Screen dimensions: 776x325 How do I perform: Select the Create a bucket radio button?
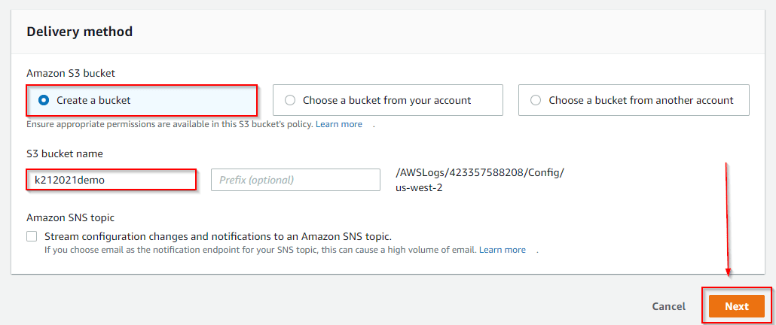[x=44, y=99]
